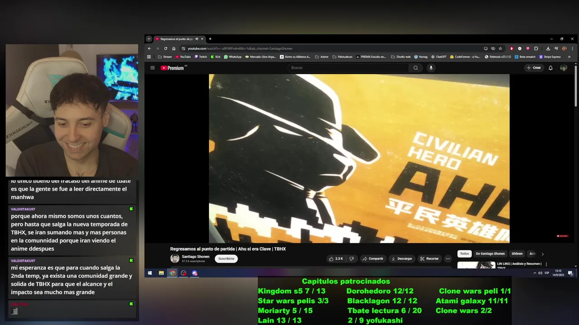579x325 pixels.
Task: Click the video player frame
Action: (x=359, y=158)
